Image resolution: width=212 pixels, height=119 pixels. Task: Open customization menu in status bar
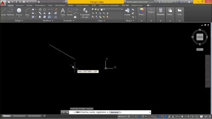pos(210,116)
